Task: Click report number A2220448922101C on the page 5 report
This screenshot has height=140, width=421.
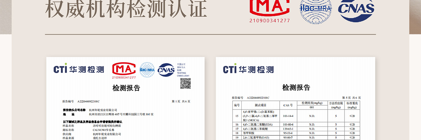Action: (258, 98)
